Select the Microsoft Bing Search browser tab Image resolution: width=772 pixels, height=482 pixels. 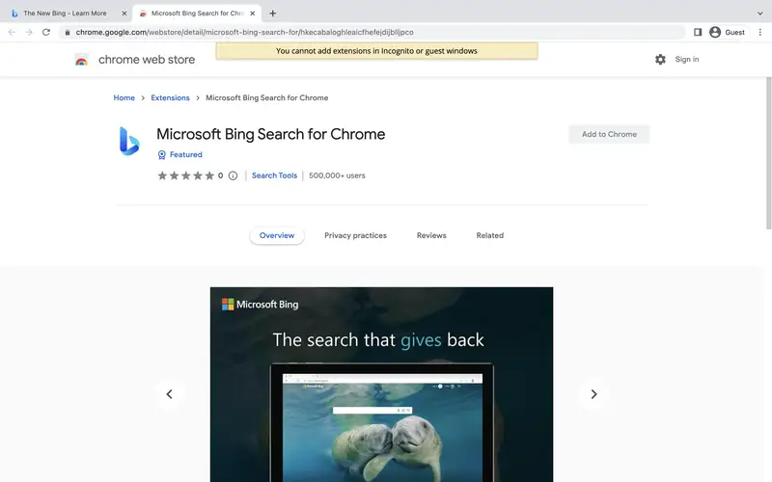pos(197,13)
